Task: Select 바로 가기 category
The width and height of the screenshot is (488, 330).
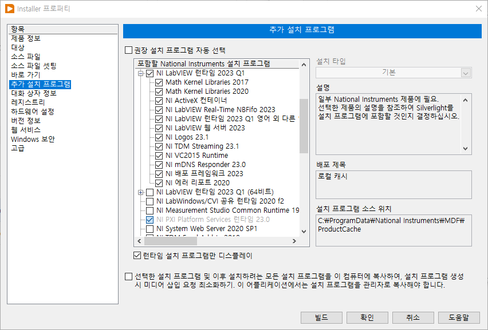Action: pos(26,75)
